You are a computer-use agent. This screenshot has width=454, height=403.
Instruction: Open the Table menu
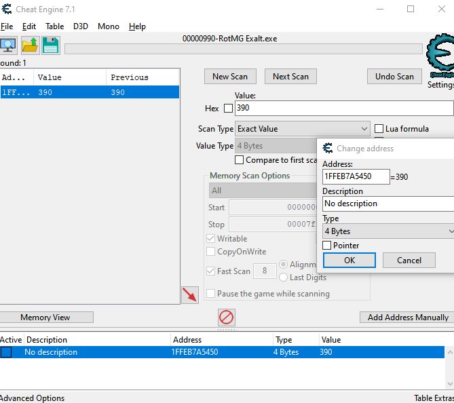pos(54,26)
